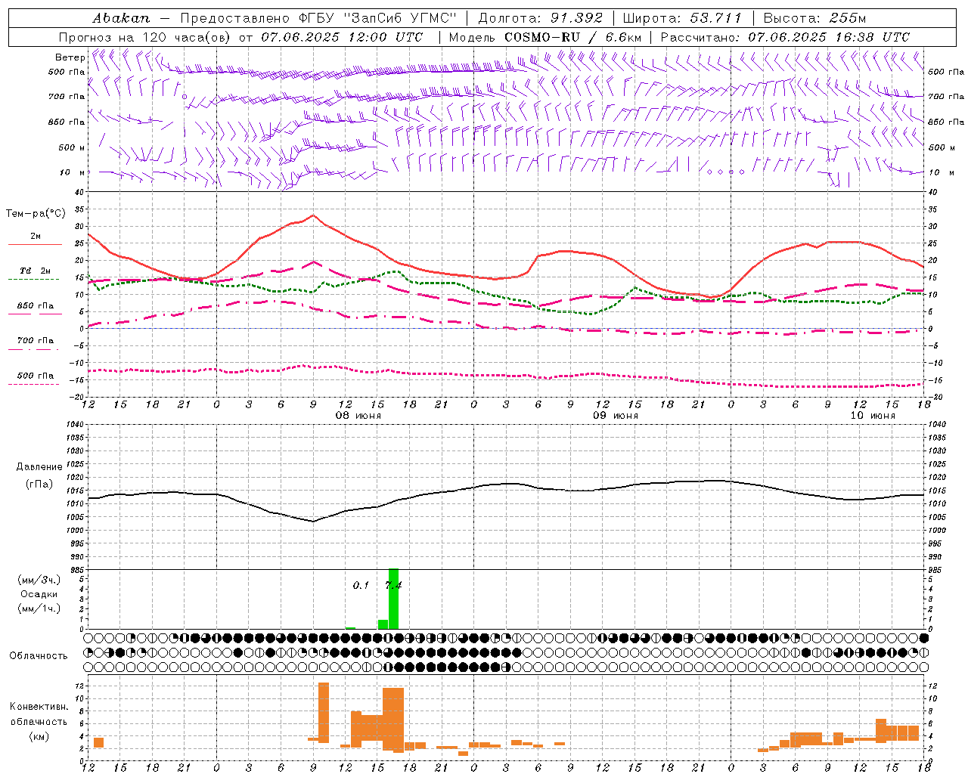Image resolution: width=968 pixels, height=774 pixels.
Task: Click the 'Осадки' precipitation label
Action: pos(39,594)
